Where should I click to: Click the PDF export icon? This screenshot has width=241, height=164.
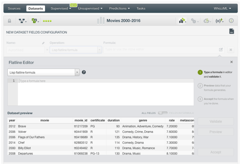pos(231,31)
